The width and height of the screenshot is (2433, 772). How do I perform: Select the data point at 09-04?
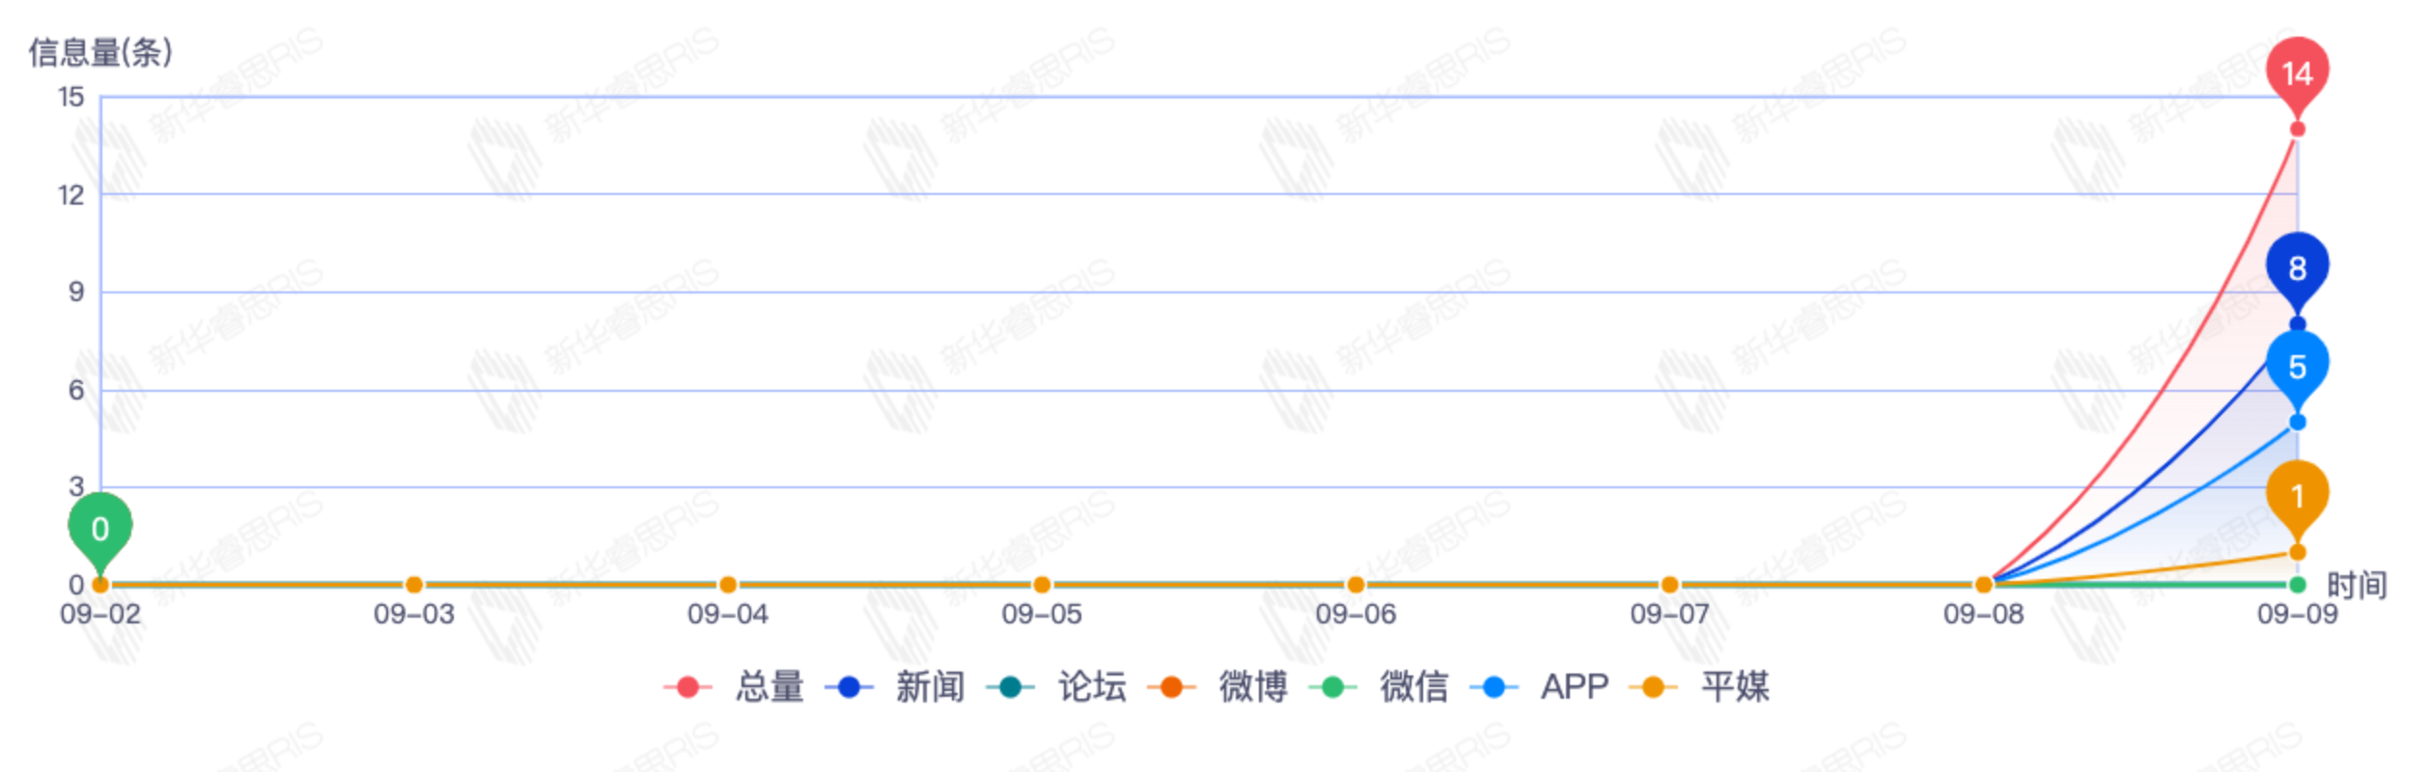pos(728,585)
